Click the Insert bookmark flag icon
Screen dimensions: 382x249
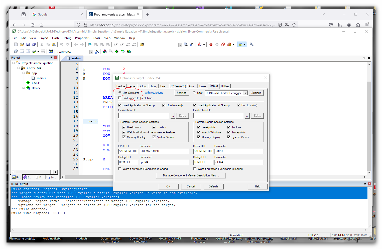point(90,45)
